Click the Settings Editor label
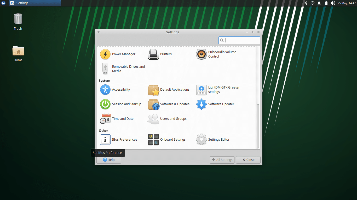Screen dimensions: 357x200 click(219, 140)
